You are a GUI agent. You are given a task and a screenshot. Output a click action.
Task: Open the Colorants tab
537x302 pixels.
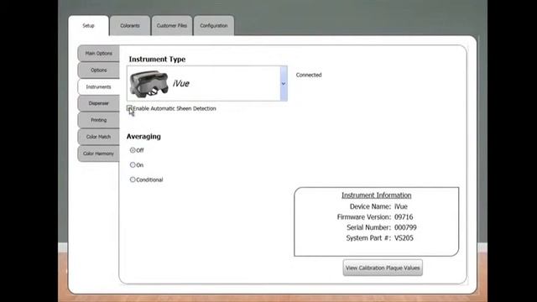(130, 26)
